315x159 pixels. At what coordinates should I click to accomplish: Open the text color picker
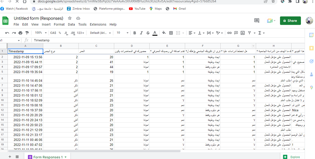tap(155, 33)
